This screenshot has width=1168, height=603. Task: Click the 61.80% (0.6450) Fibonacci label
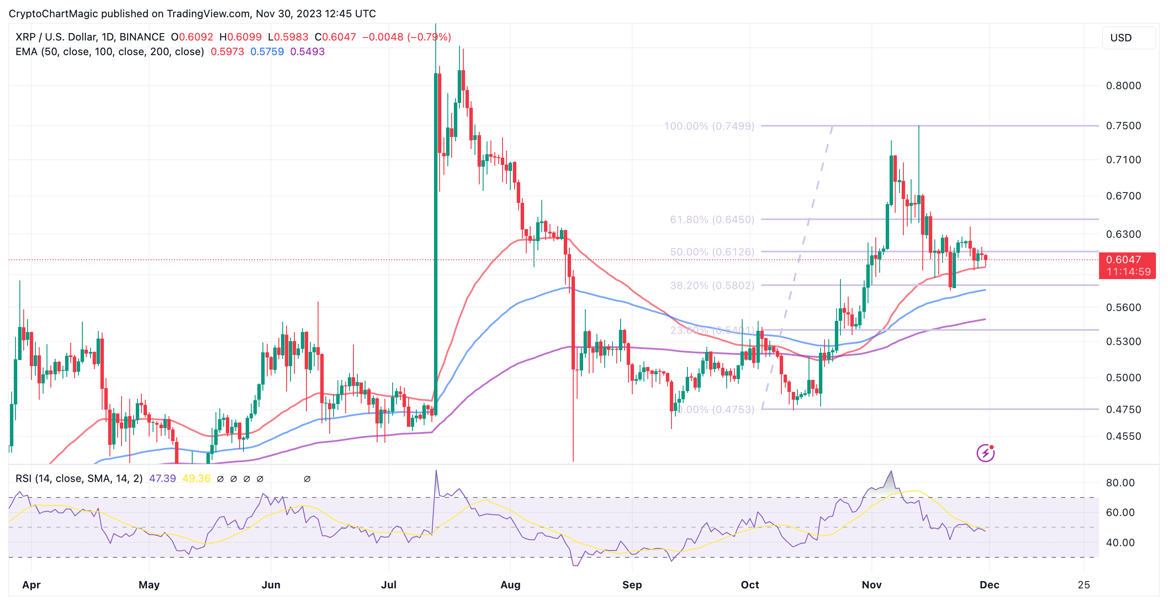[712, 220]
